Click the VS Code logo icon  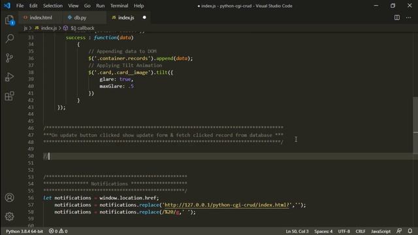click(7, 6)
